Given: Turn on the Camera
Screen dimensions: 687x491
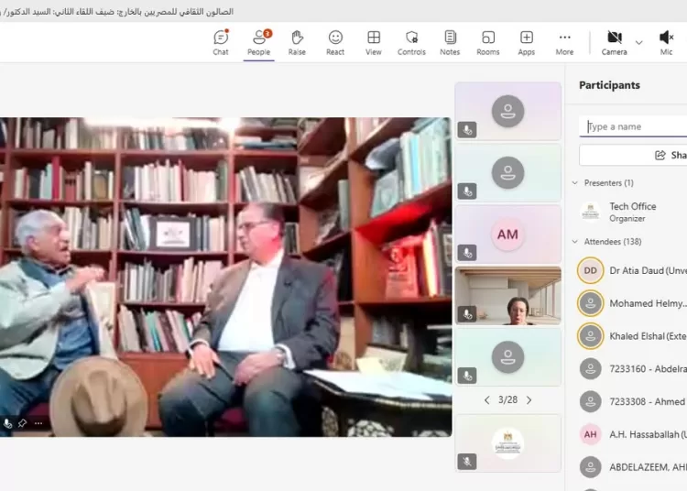Looking at the screenshot, I should (614, 42).
